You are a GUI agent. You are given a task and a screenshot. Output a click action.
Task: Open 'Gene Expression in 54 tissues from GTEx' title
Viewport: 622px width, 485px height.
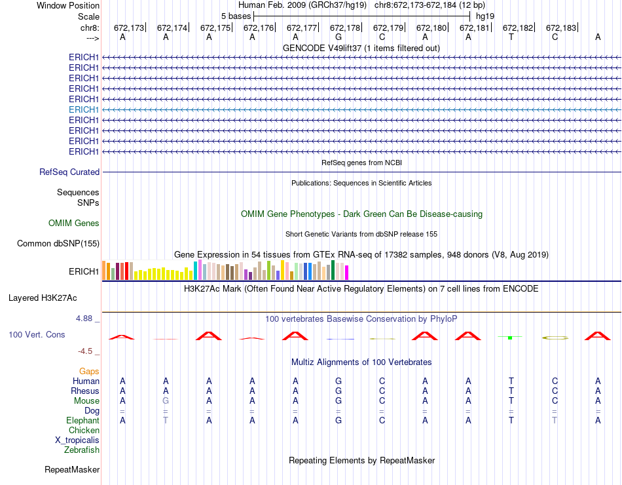click(361, 254)
